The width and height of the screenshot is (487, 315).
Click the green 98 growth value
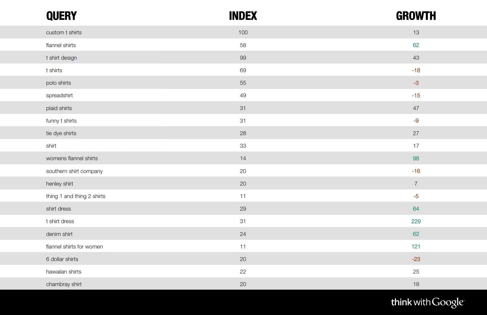pos(416,158)
